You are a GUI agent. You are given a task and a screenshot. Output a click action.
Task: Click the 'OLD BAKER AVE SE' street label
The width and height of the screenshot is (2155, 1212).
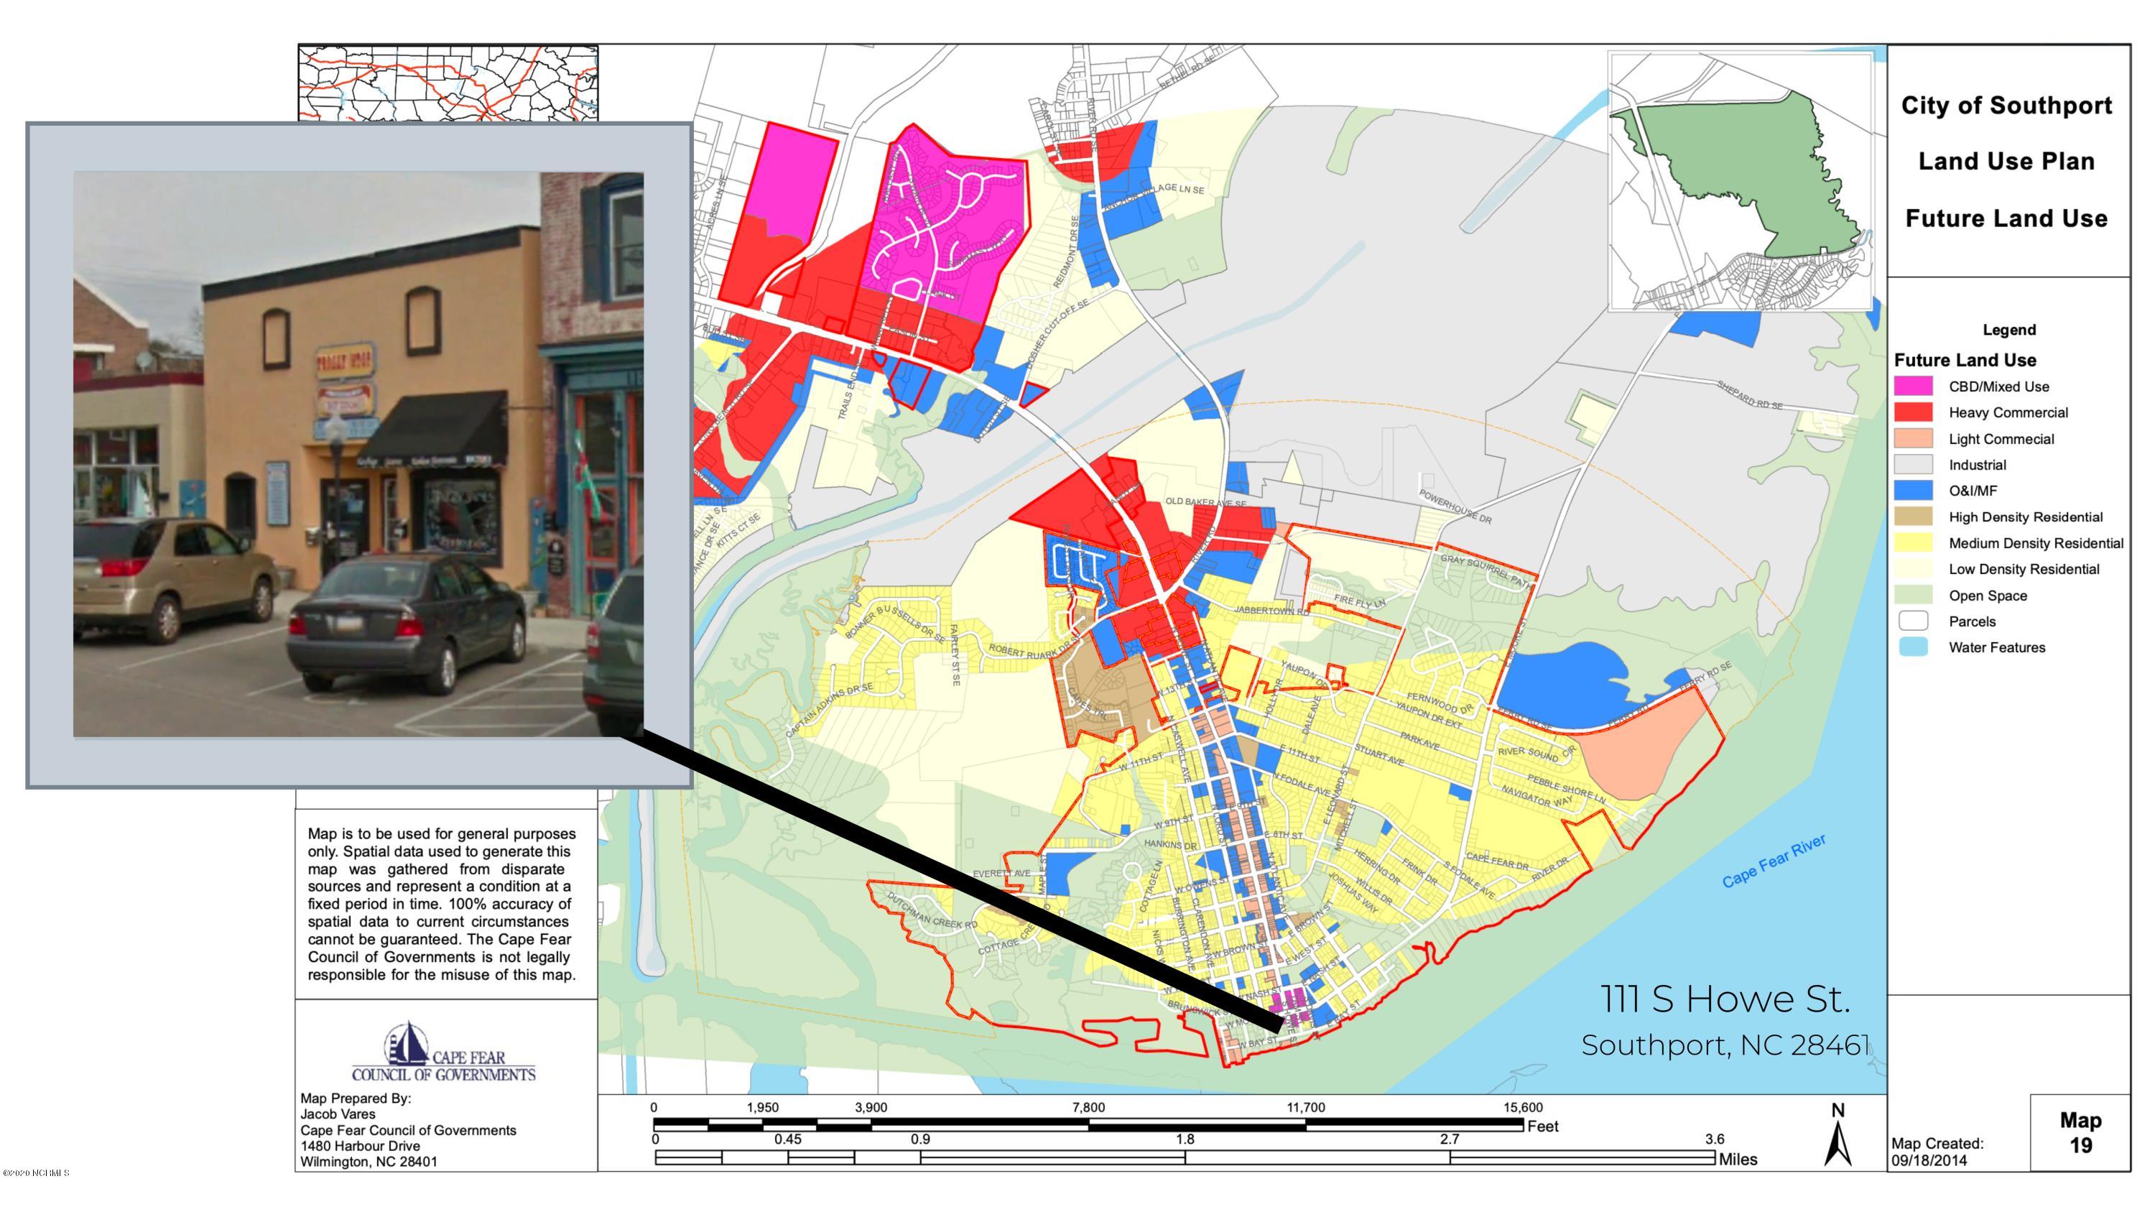1205,502
